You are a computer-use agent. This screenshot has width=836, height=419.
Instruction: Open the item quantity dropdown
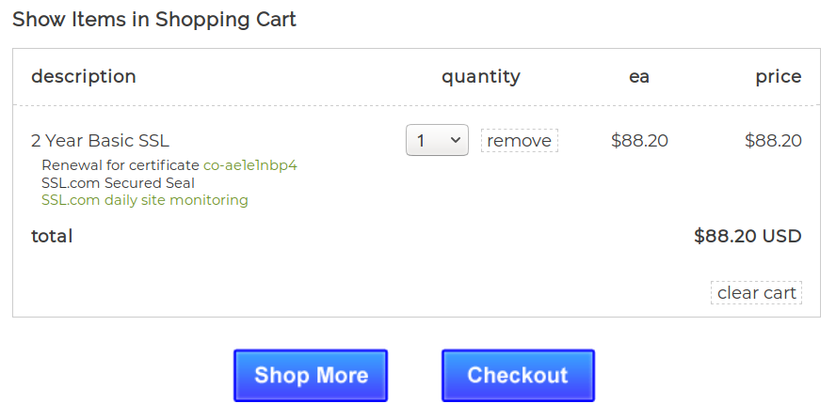[437, 141]
